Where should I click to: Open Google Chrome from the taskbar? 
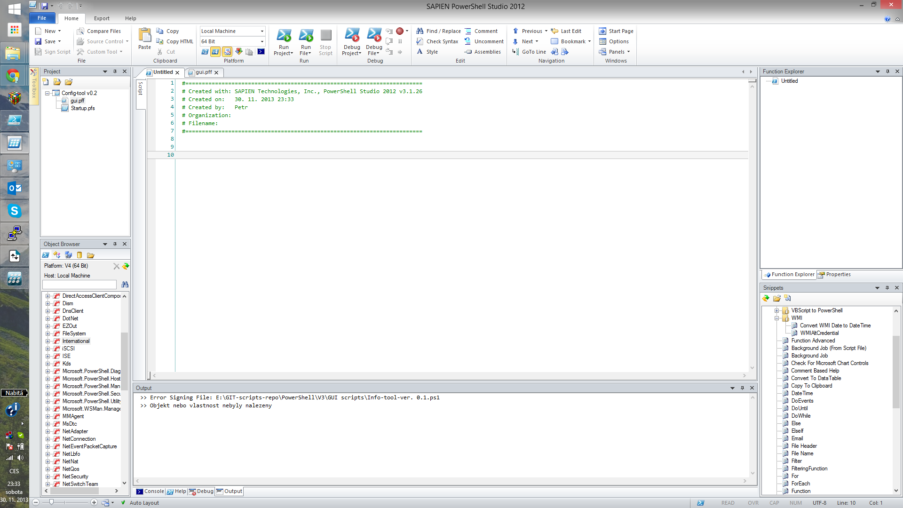[14, 75]
